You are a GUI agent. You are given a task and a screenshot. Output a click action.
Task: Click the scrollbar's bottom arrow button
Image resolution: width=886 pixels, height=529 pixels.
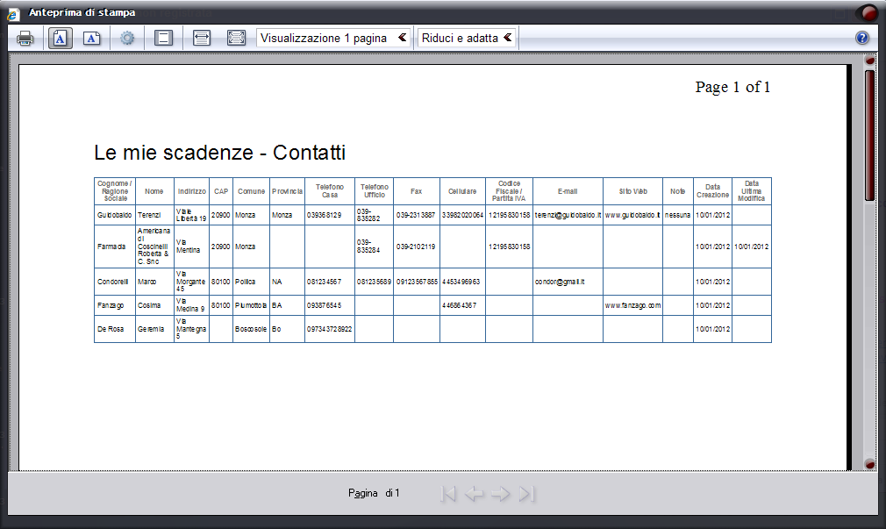(870, 465)
